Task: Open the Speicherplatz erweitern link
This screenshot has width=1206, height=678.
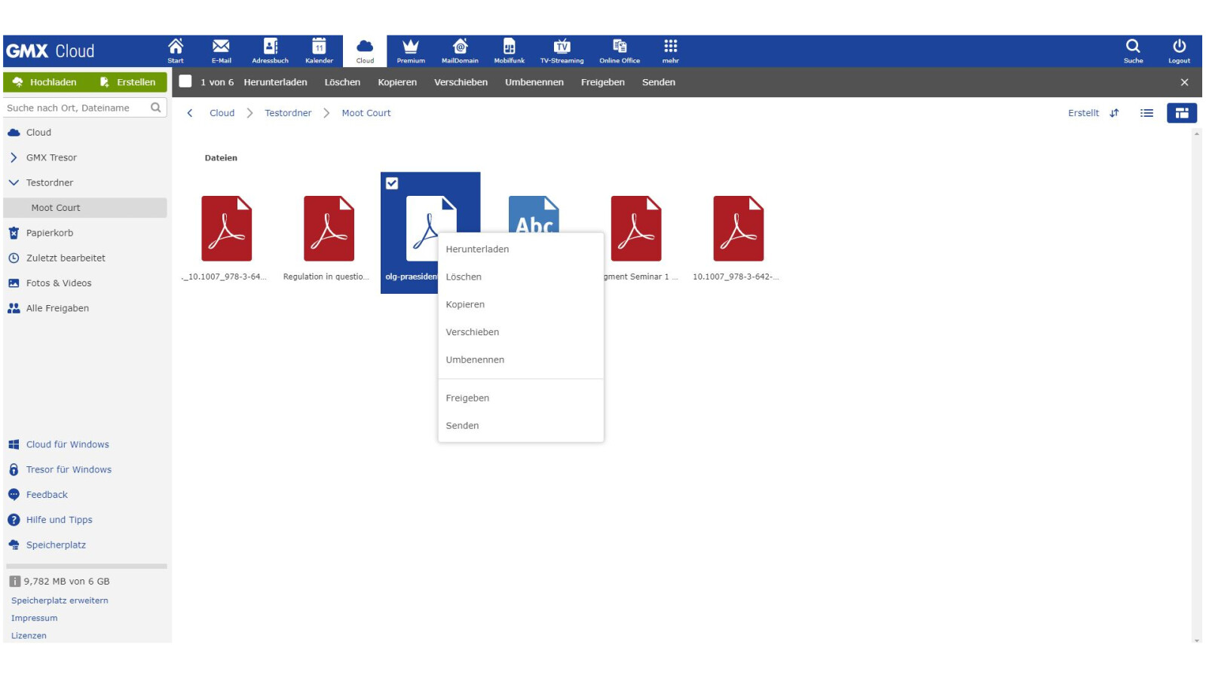Action: pyautogui.click(x=60, y=601)
